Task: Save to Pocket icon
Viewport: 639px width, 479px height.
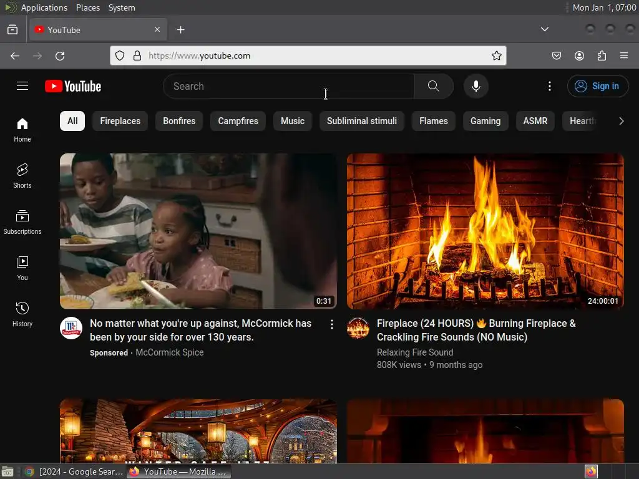Action: [x=557, y=56]
